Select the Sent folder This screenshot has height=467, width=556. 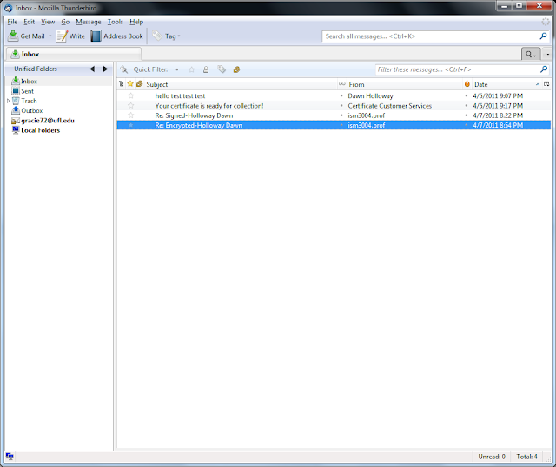(27, 91)
